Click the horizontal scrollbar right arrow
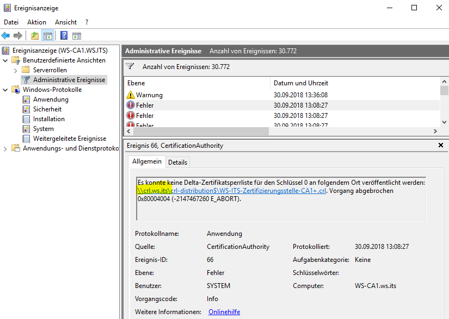 tap(435, 131)
